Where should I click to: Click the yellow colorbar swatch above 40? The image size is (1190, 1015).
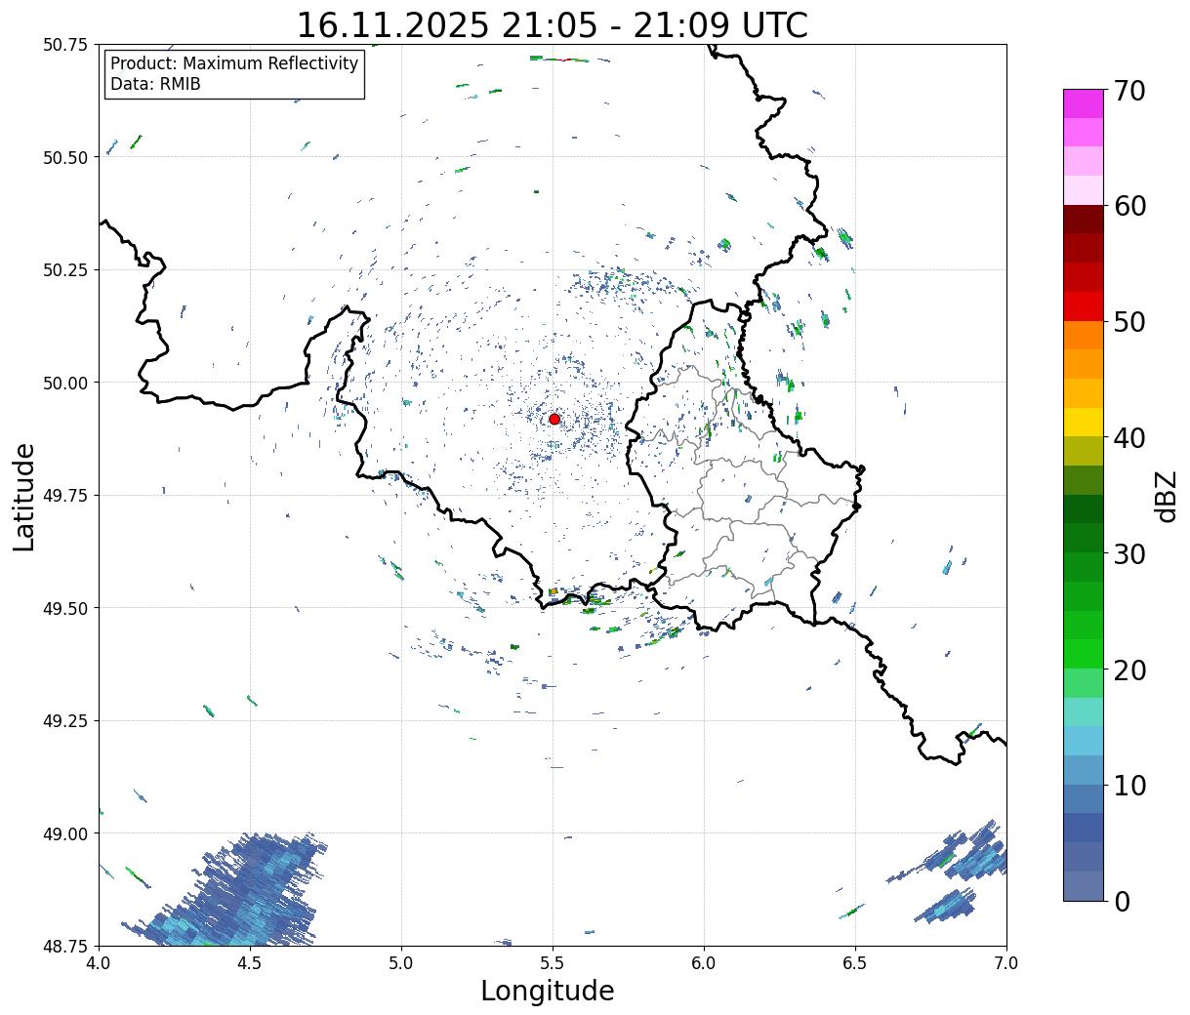pyautogui.click(x=1084, y=422)
